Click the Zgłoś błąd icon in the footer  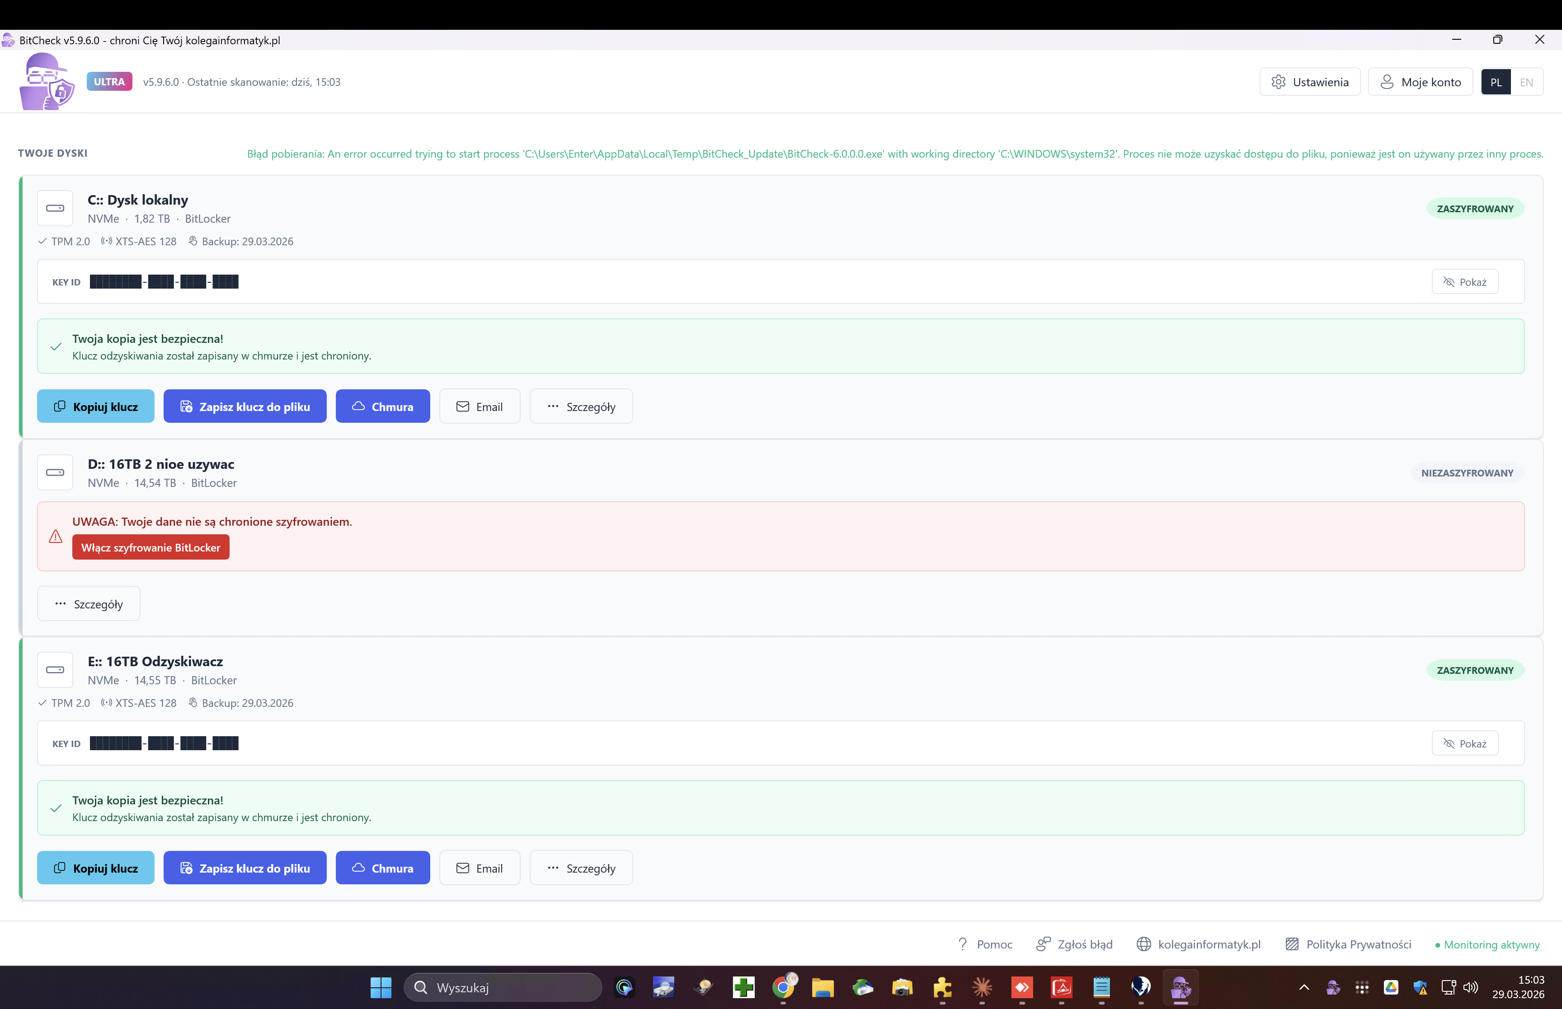click(1043, 944)
